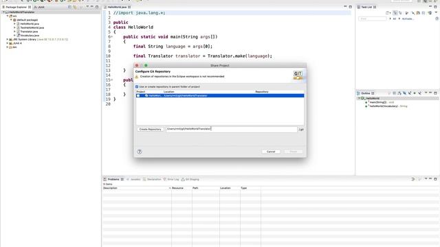The width and height of the screenshot is (440, 247).
Task: Select the HelloWorld.java editor tab
Action: (117, 7)
